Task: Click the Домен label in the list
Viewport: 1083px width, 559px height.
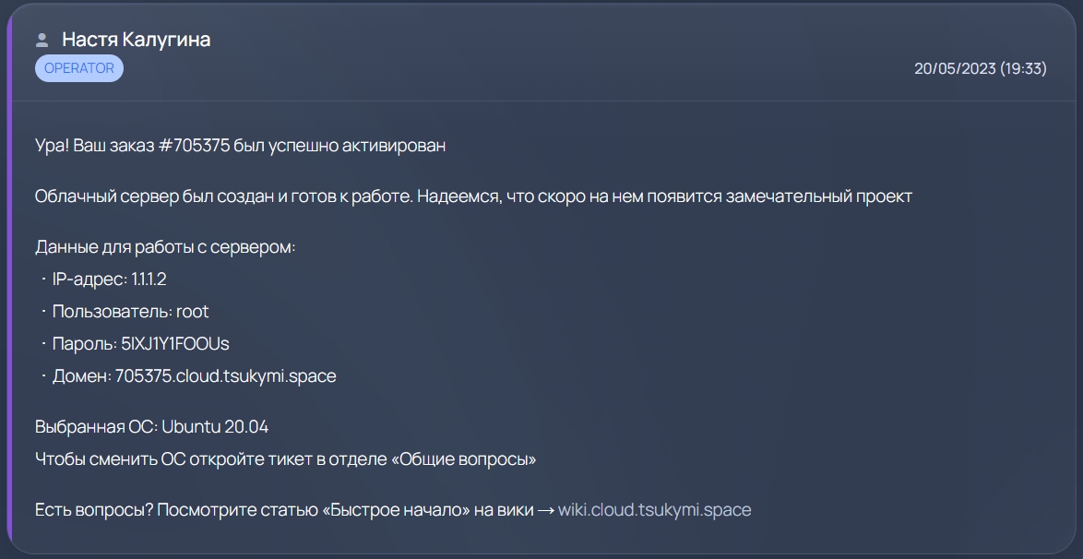Action: point(81,376)
